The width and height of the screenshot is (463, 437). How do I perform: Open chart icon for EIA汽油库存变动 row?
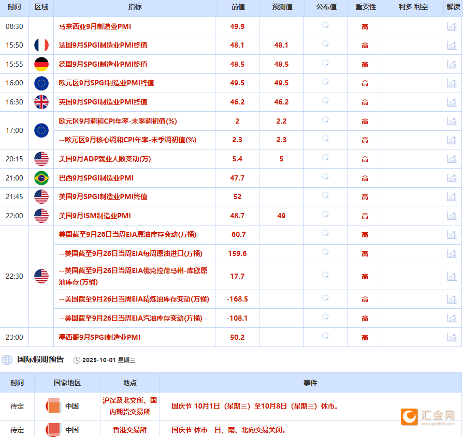[x=452, y=319]
